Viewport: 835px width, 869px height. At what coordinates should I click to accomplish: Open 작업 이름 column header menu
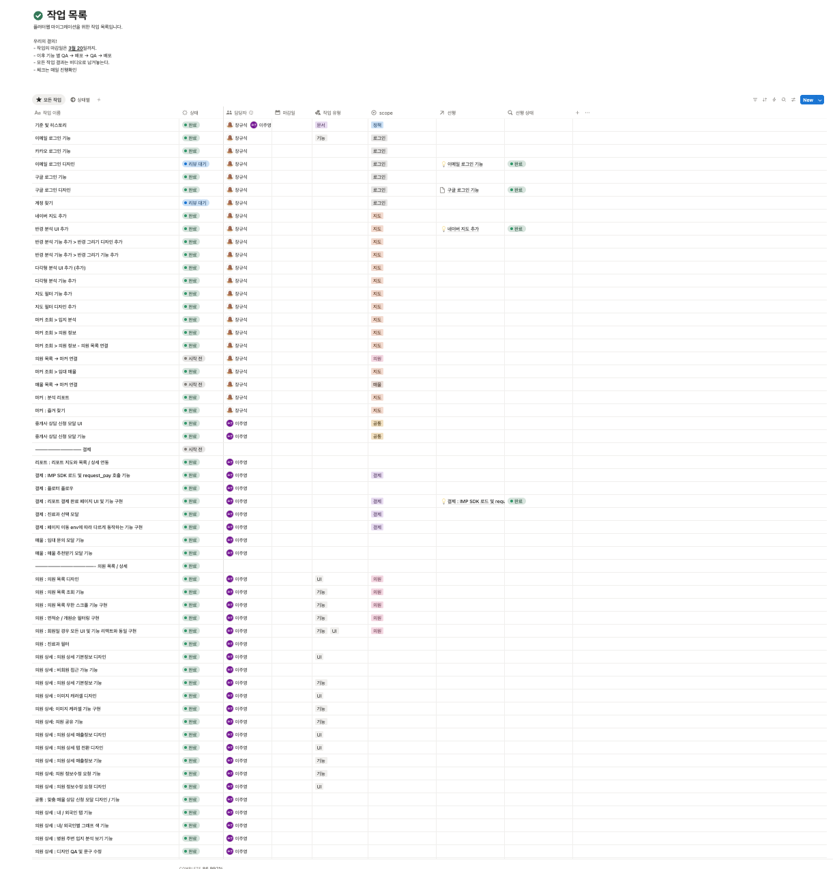coord(106,113)
